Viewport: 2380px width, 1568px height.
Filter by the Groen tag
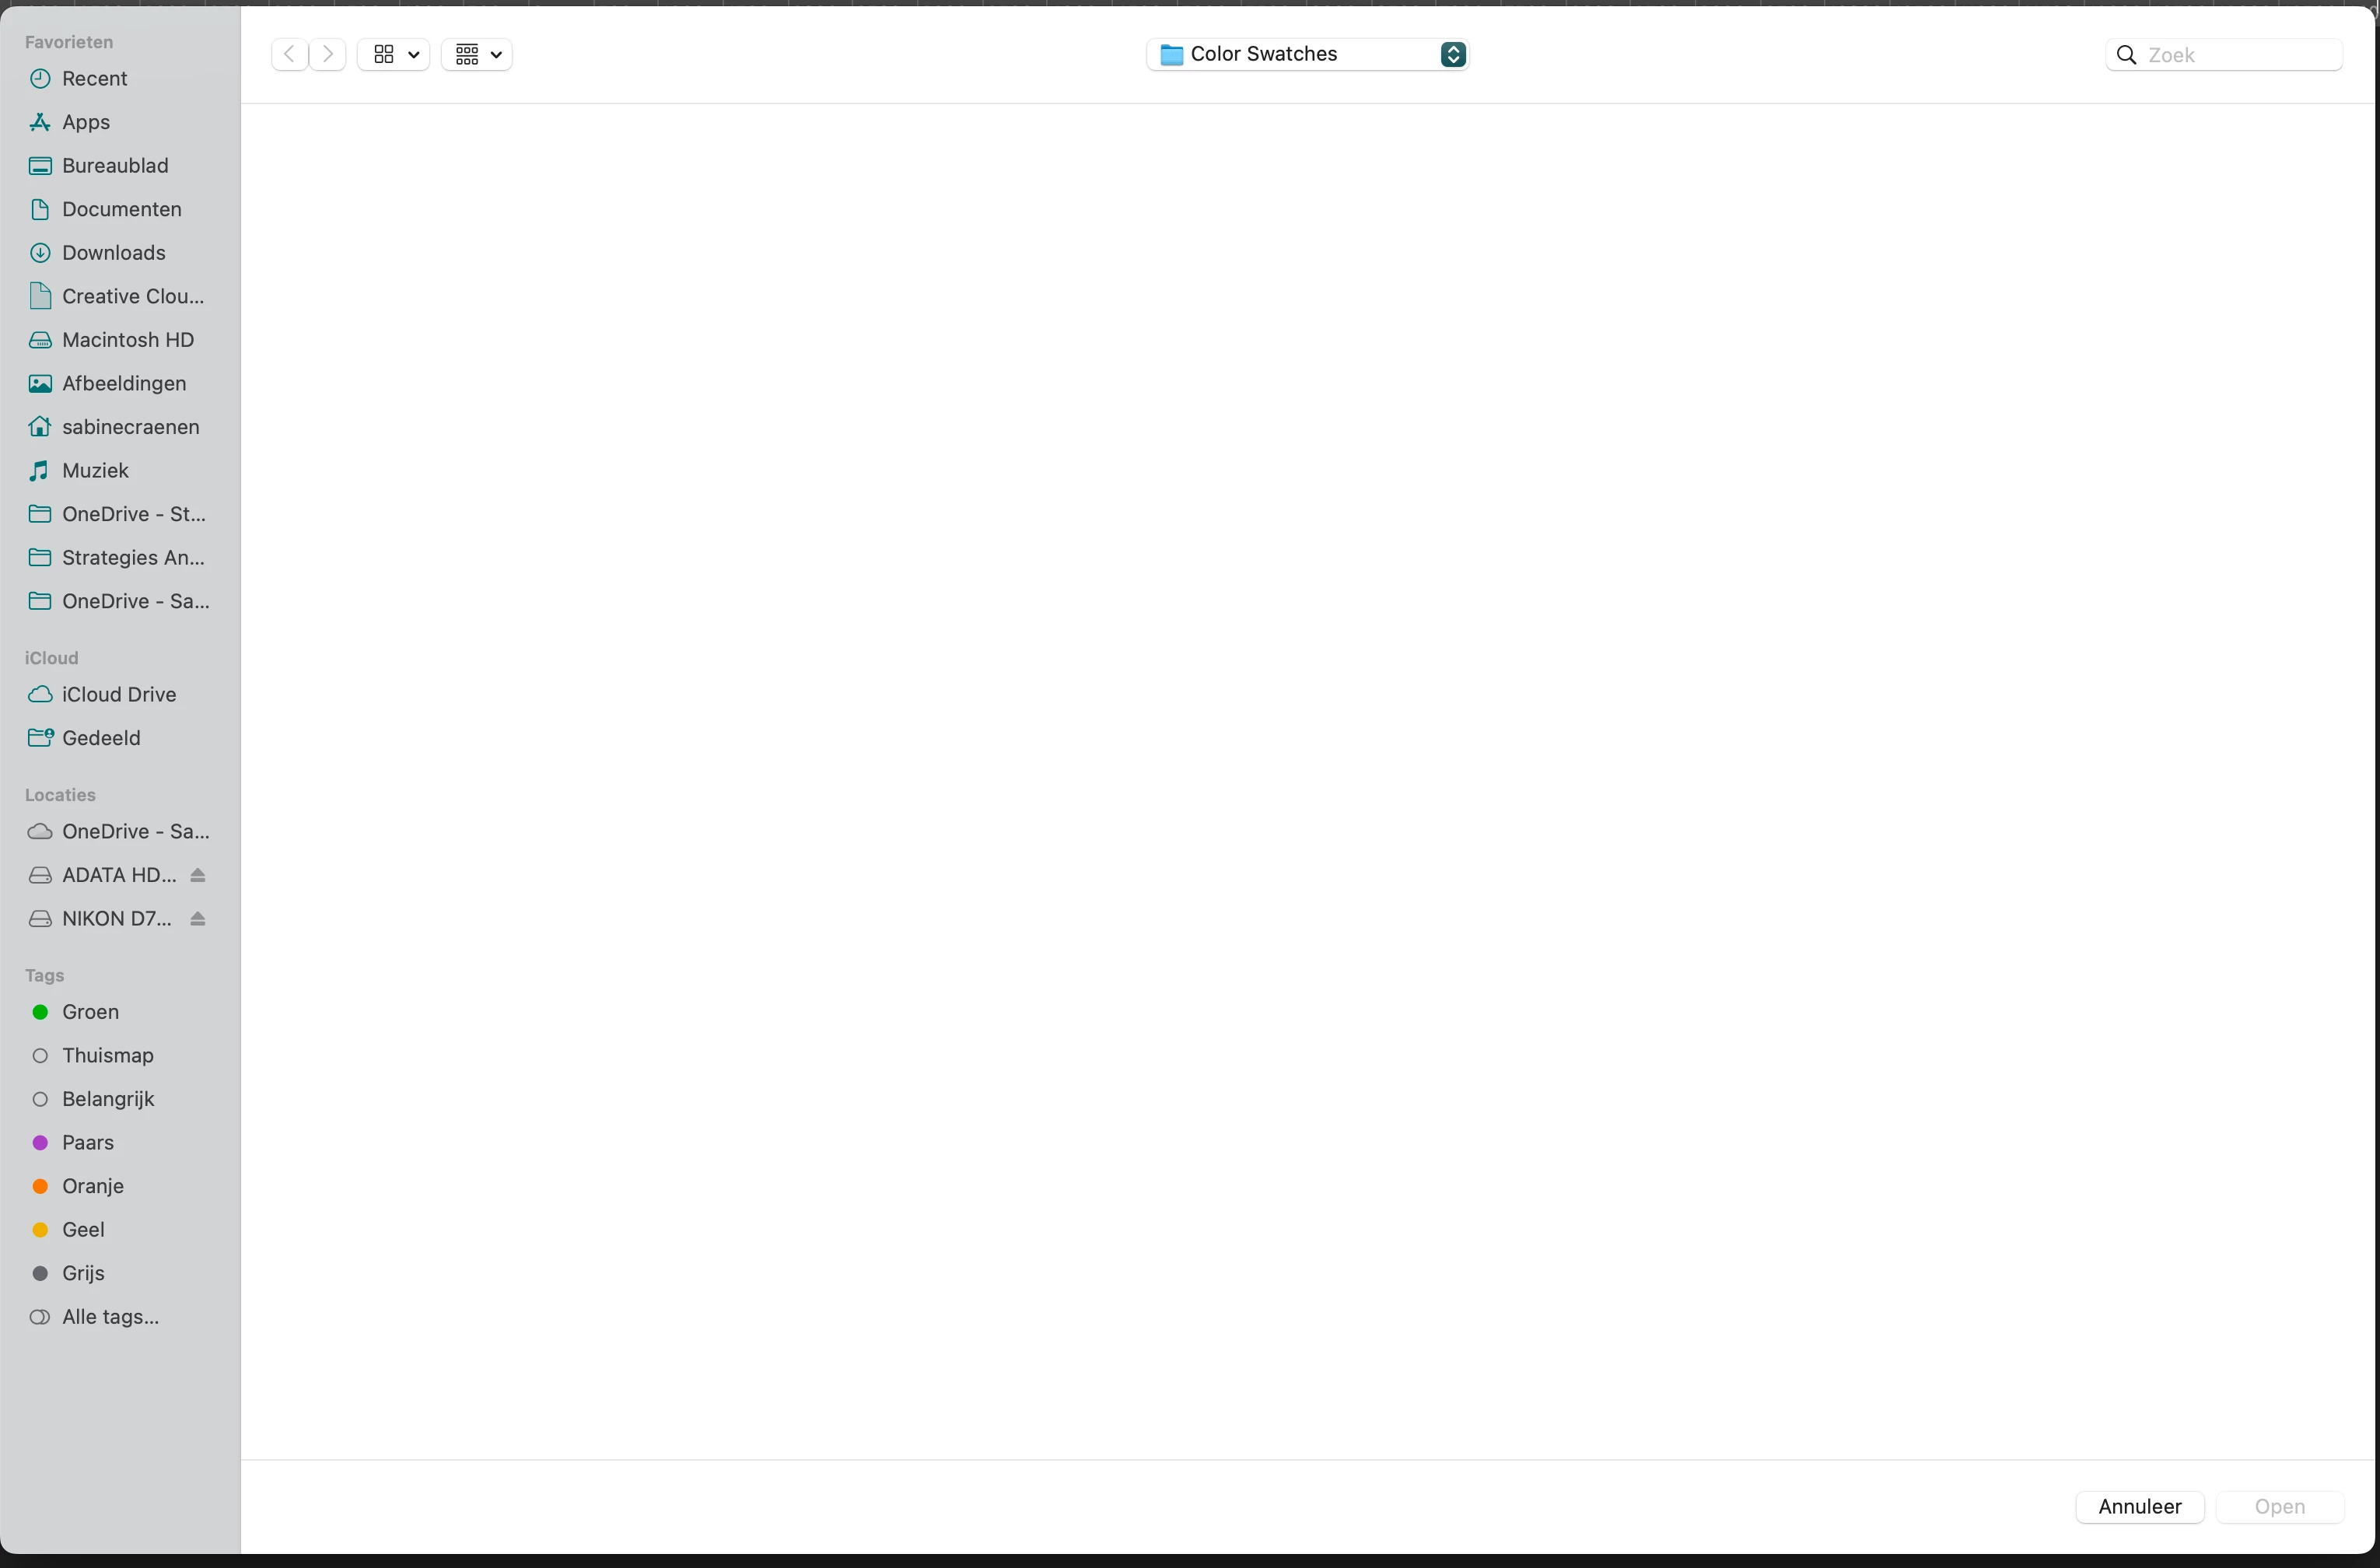click(x=90, y=1012)
